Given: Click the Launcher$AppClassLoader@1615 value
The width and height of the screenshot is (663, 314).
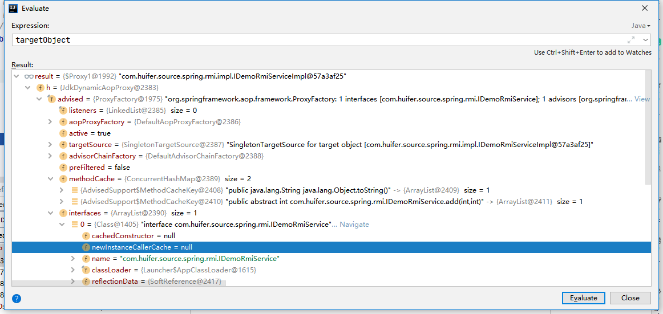Looking at the screenshot, I should (199, 270).
